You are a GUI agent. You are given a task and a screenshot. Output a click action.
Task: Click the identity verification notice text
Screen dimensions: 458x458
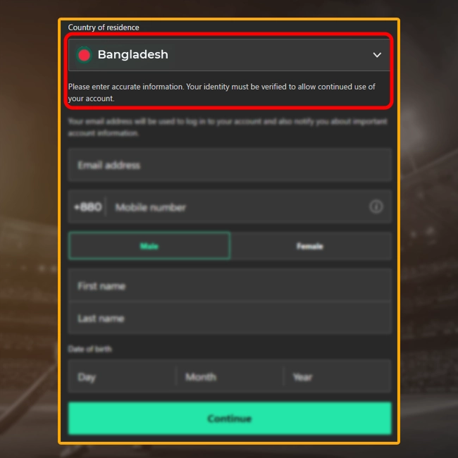[222, 92]
